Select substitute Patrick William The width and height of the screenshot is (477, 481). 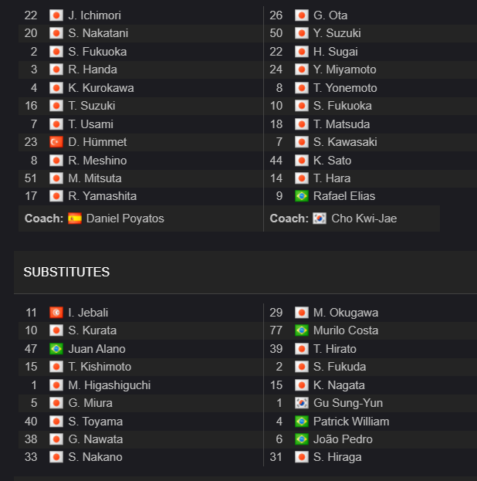click(351, 422)
